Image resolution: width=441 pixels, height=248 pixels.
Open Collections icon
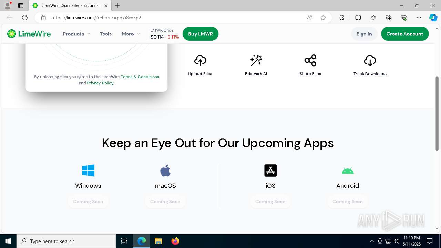click(x=389, y=18)
